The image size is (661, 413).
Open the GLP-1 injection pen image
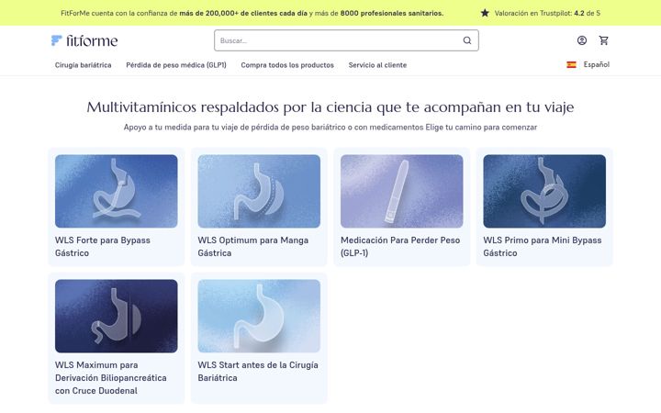tap(402, 191)
